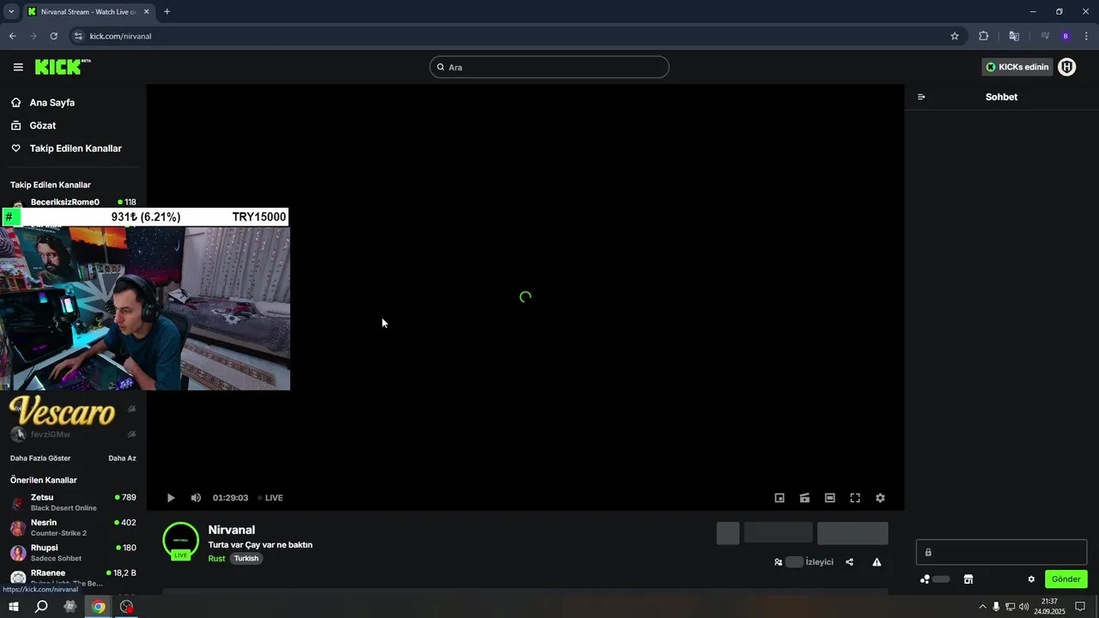Open the fevziGMw followed channel
1099x618 pixels.
(x=73, y=434)
